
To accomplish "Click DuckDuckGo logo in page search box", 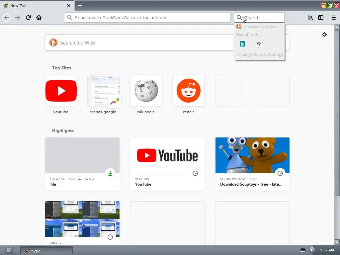I will pyautogui.click(x=53, y=42).
